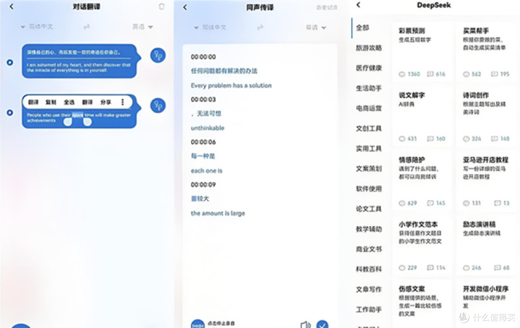This screenshot has width=520, height=328.
Task: Select the 商业文书 category tab
Action: [x=369, y=249]
